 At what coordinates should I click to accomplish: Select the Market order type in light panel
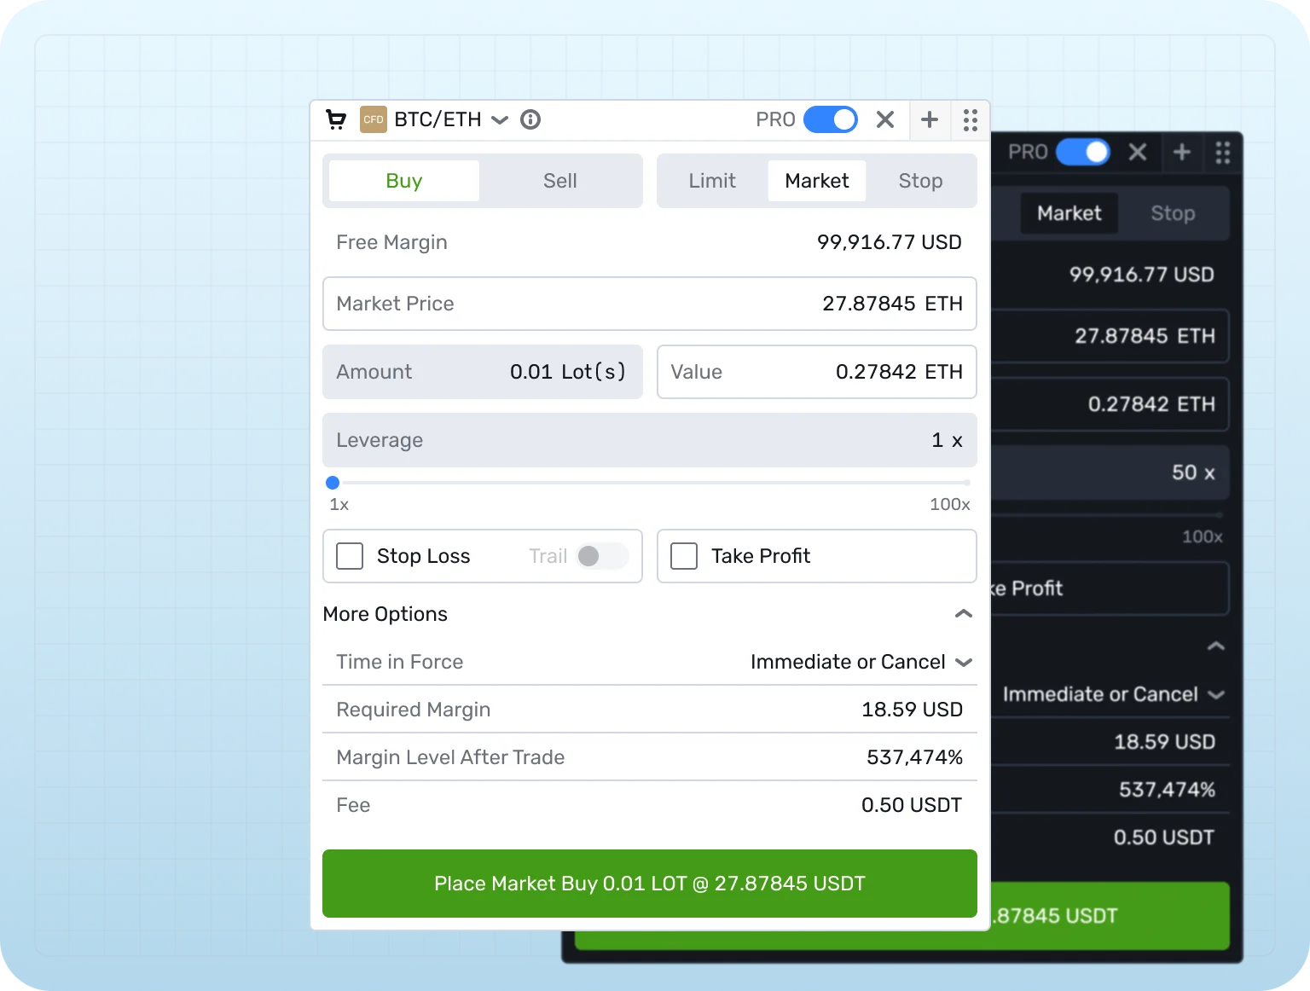coord(817,181)
